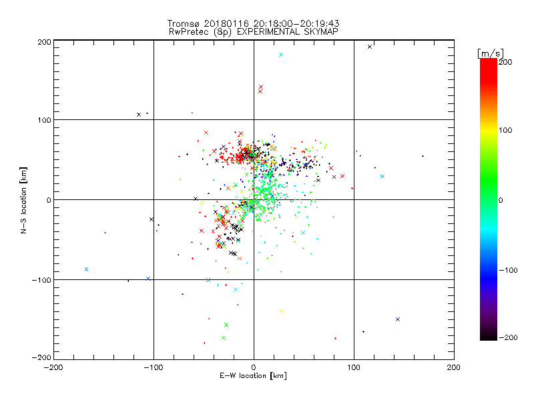Viewport: 534px width, 400px height.
Task: Select the blue X marker at far left
Action: point(86,269)
